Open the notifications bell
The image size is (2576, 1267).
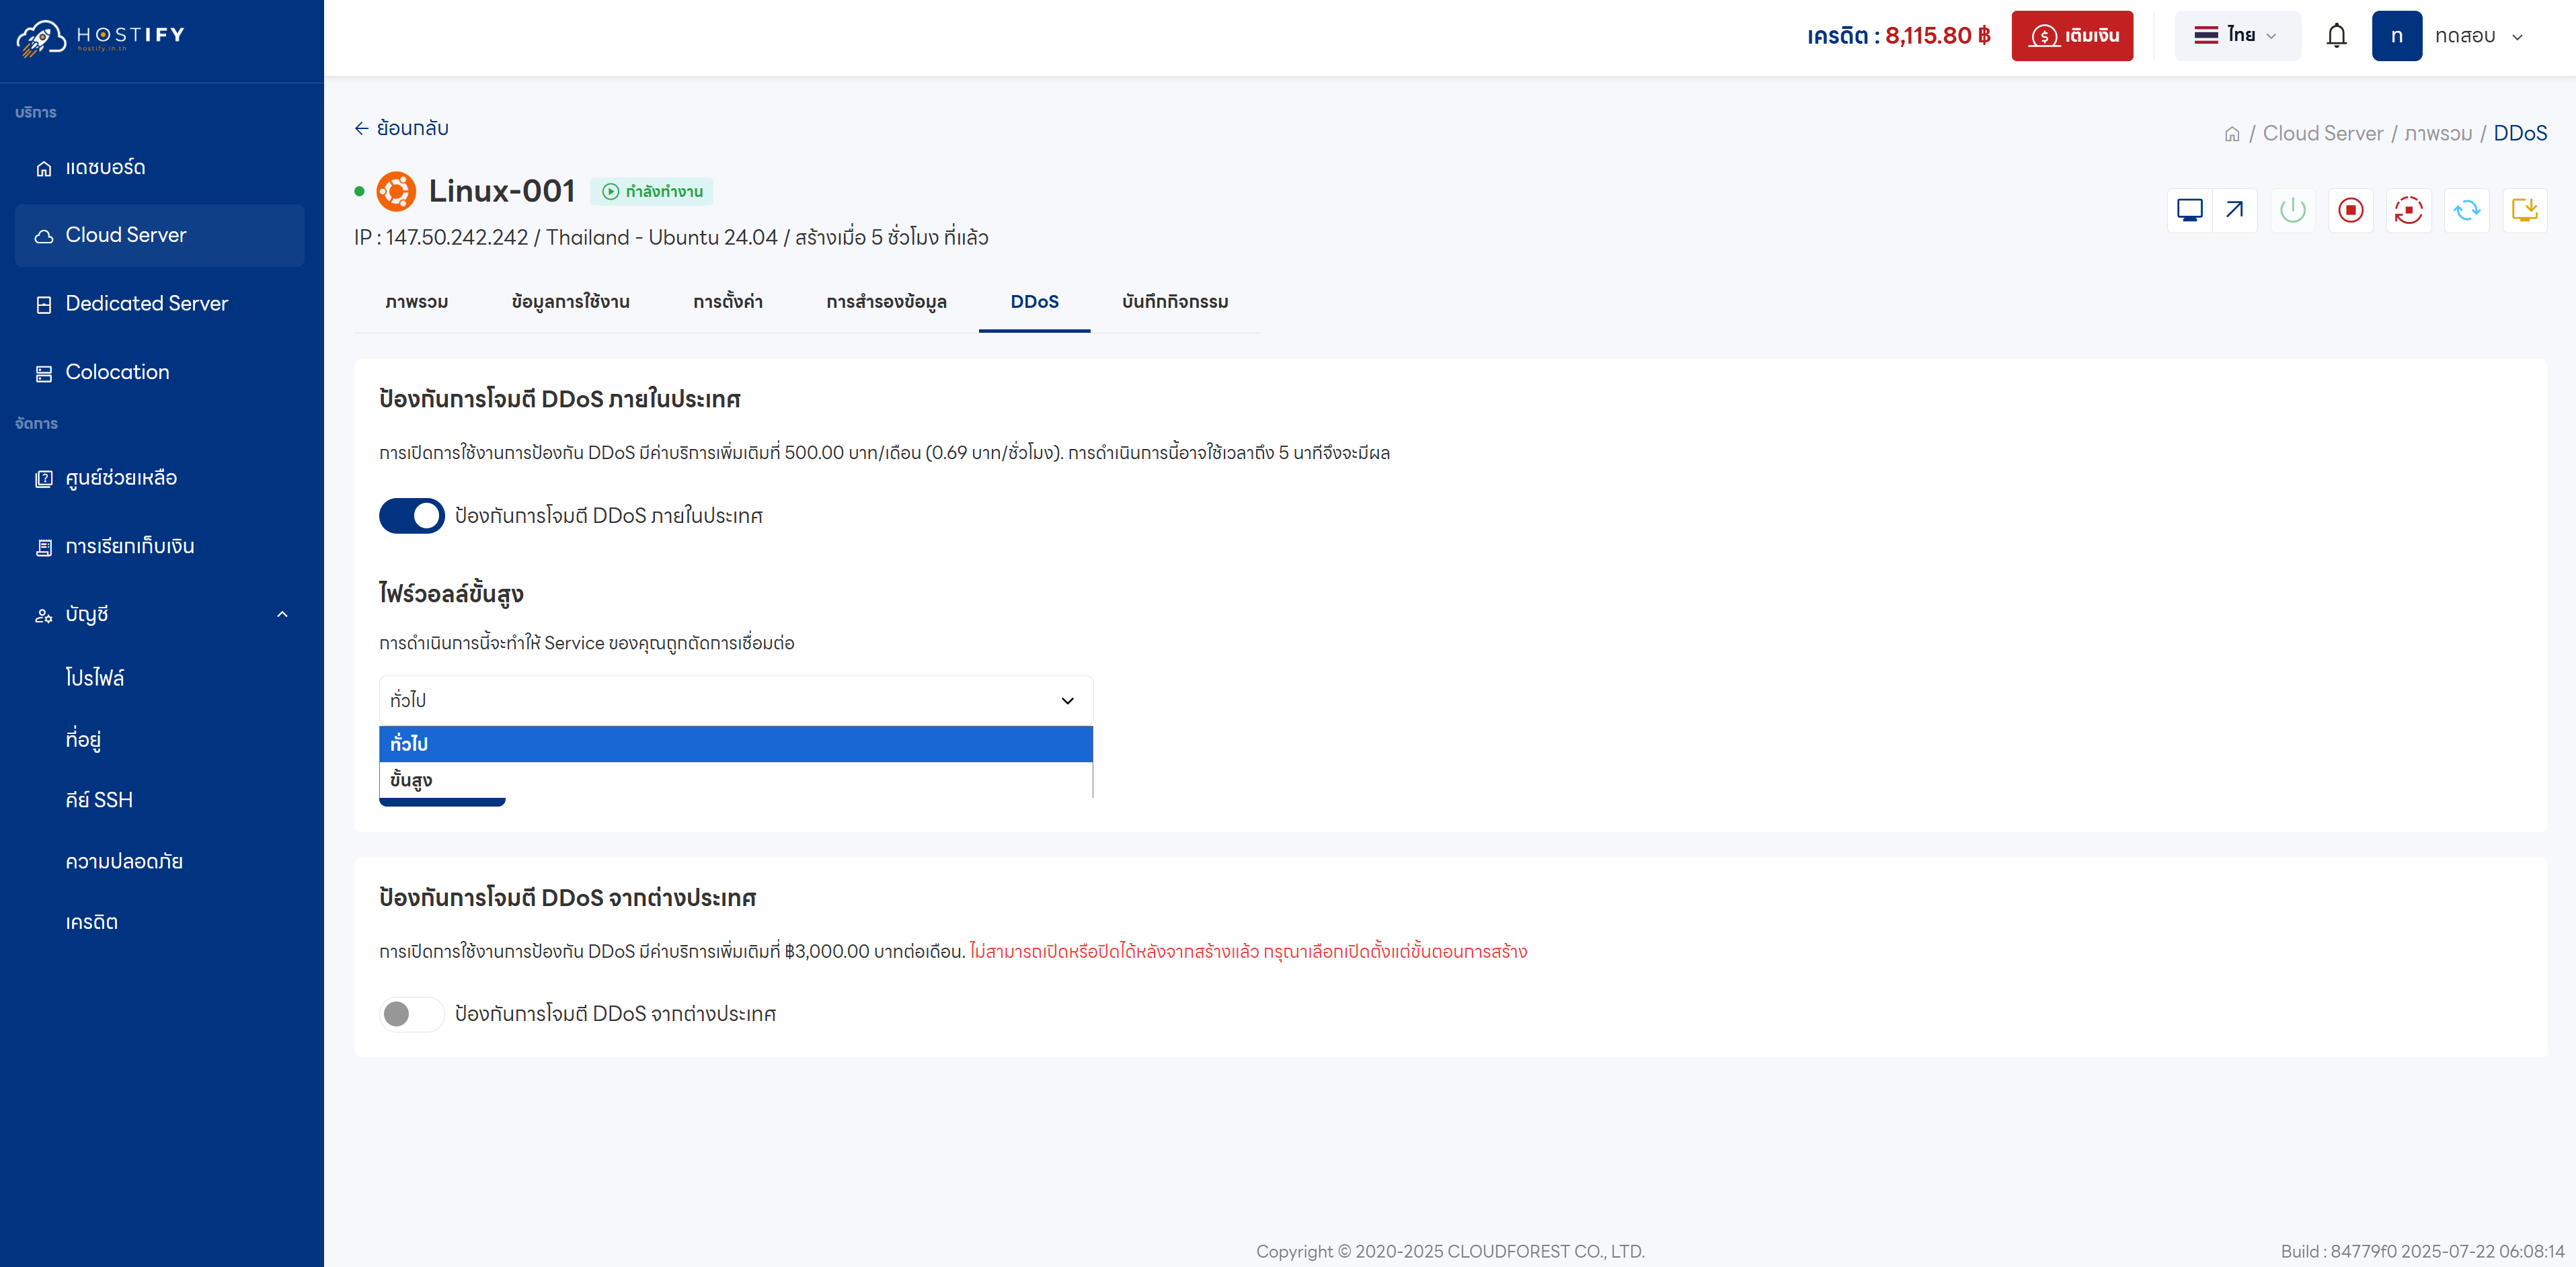click(2336, 36)
